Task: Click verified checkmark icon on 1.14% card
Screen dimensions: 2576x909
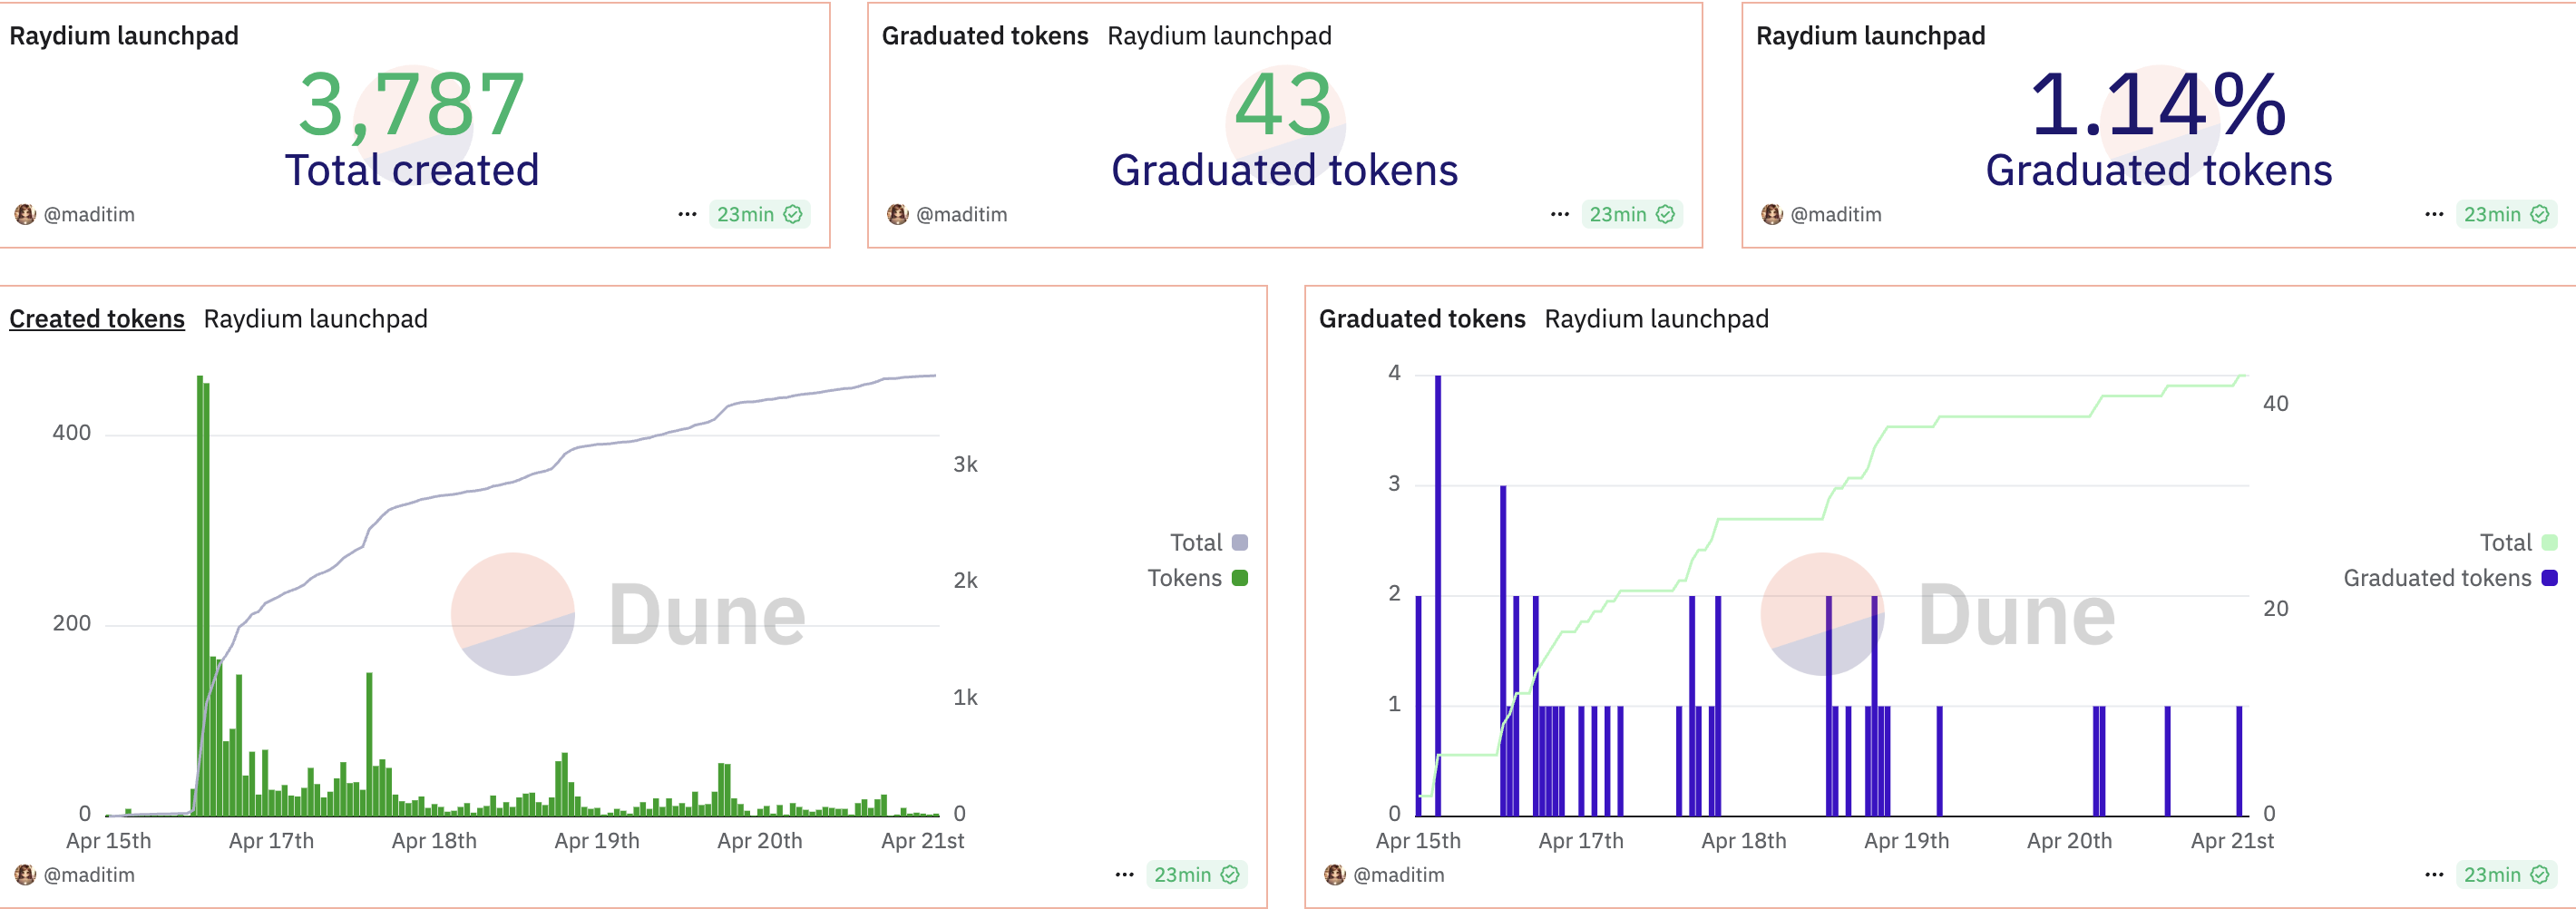Action: [2539, 214]
